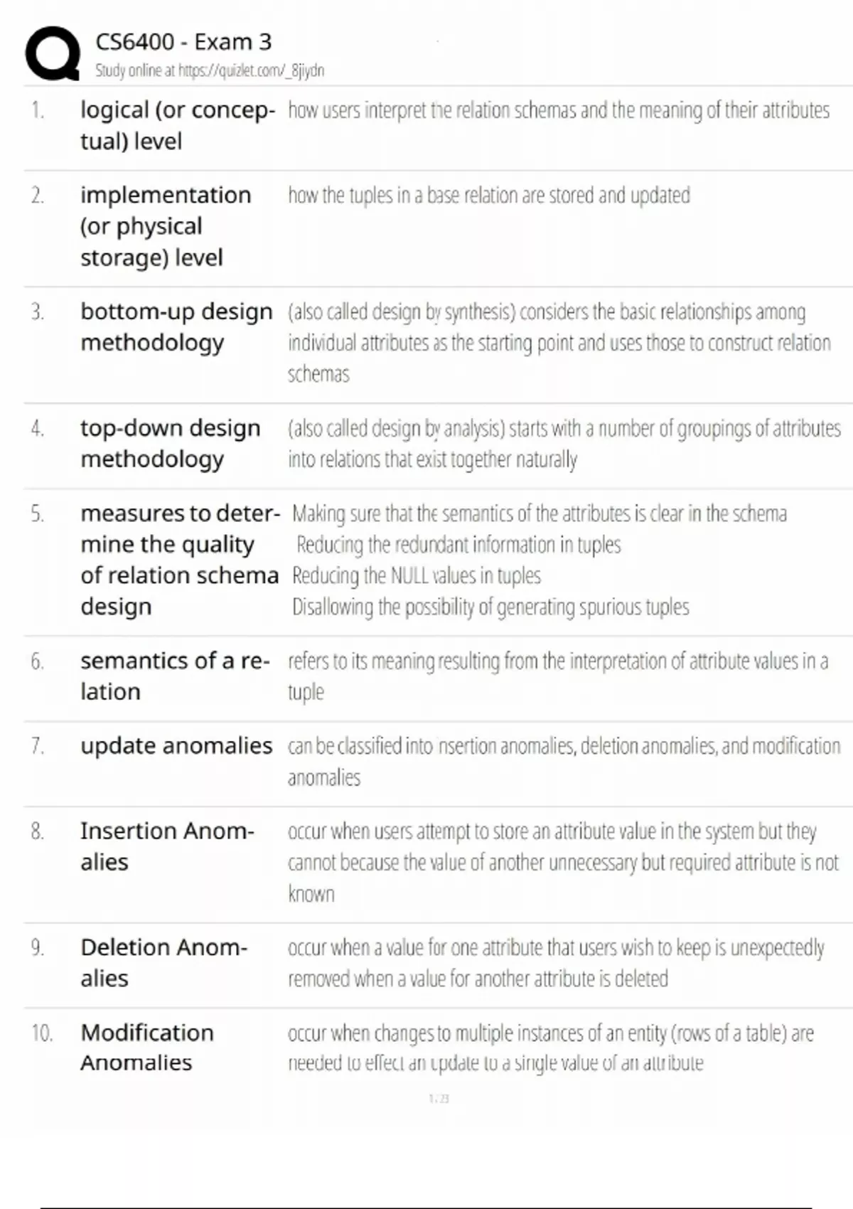
Task: Click the Quizlet Q logo icon
Action: (x=52, y=53)
